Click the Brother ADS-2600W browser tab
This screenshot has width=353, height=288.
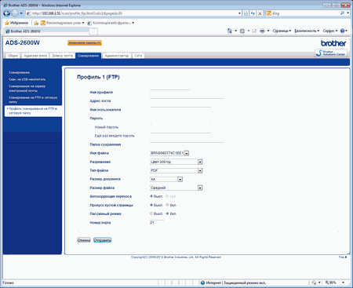point(46,31)
